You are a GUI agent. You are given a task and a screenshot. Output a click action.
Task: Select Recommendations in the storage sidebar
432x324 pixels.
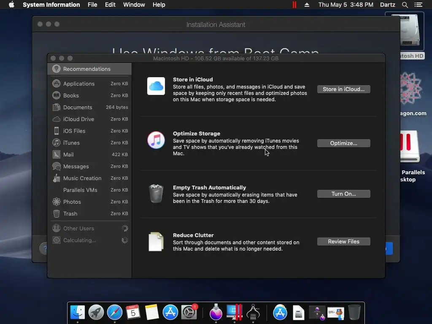tap(89, 69)
